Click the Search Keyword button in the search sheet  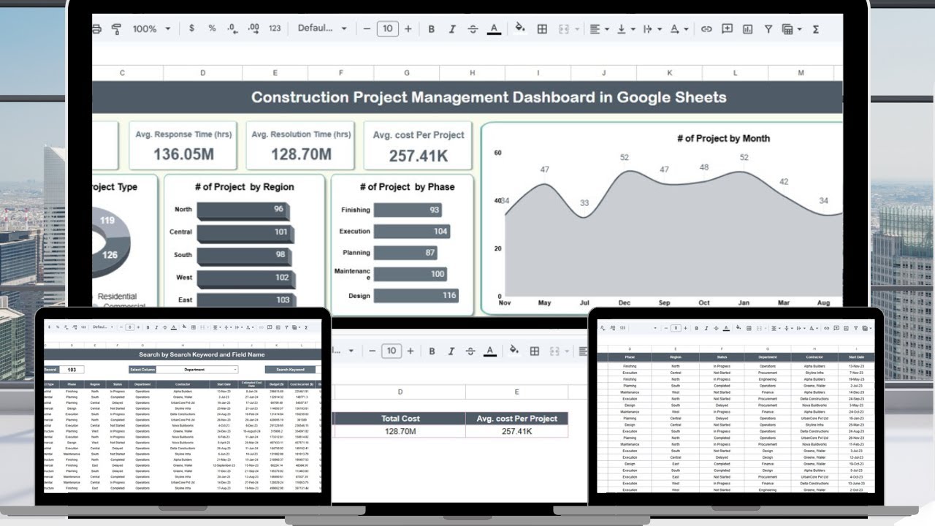pyautogui.click(x=290, y=370)
